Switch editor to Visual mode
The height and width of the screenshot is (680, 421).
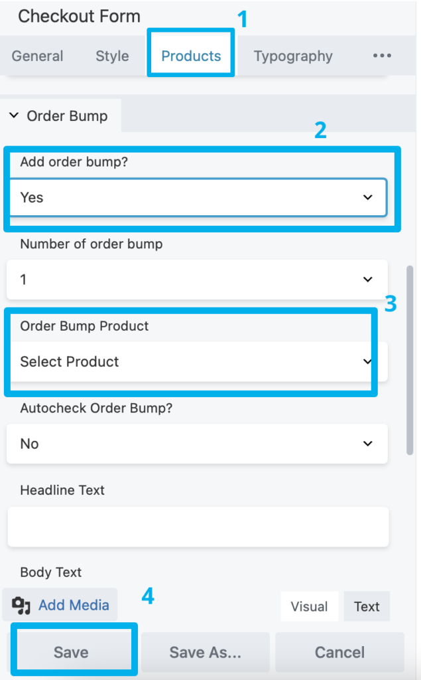coord(309,606)
